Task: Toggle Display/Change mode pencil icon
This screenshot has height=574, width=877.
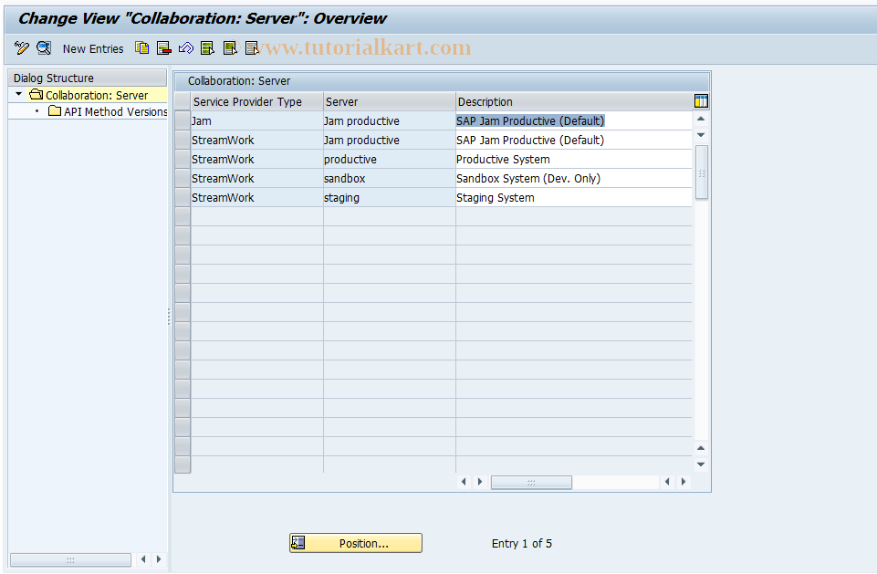Action: [x=21, y=48]
